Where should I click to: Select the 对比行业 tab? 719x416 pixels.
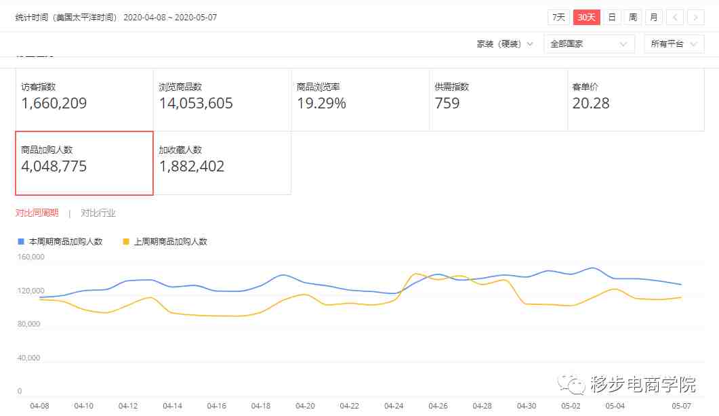[x=98, y=213]
